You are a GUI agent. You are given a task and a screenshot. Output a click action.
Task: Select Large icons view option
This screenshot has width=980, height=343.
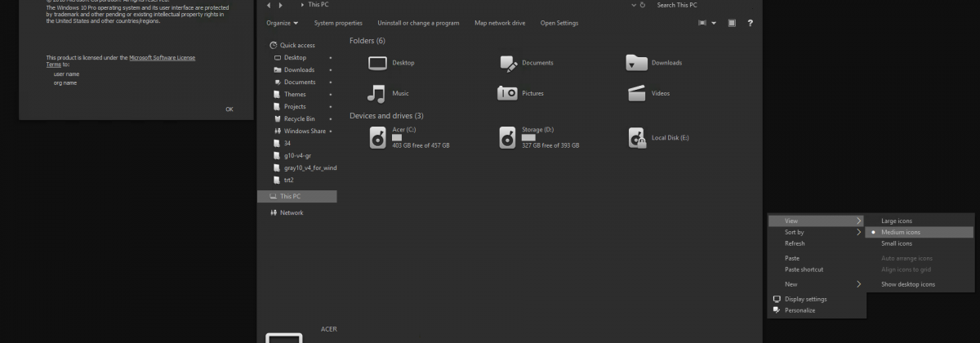click(x=921, y=220)
